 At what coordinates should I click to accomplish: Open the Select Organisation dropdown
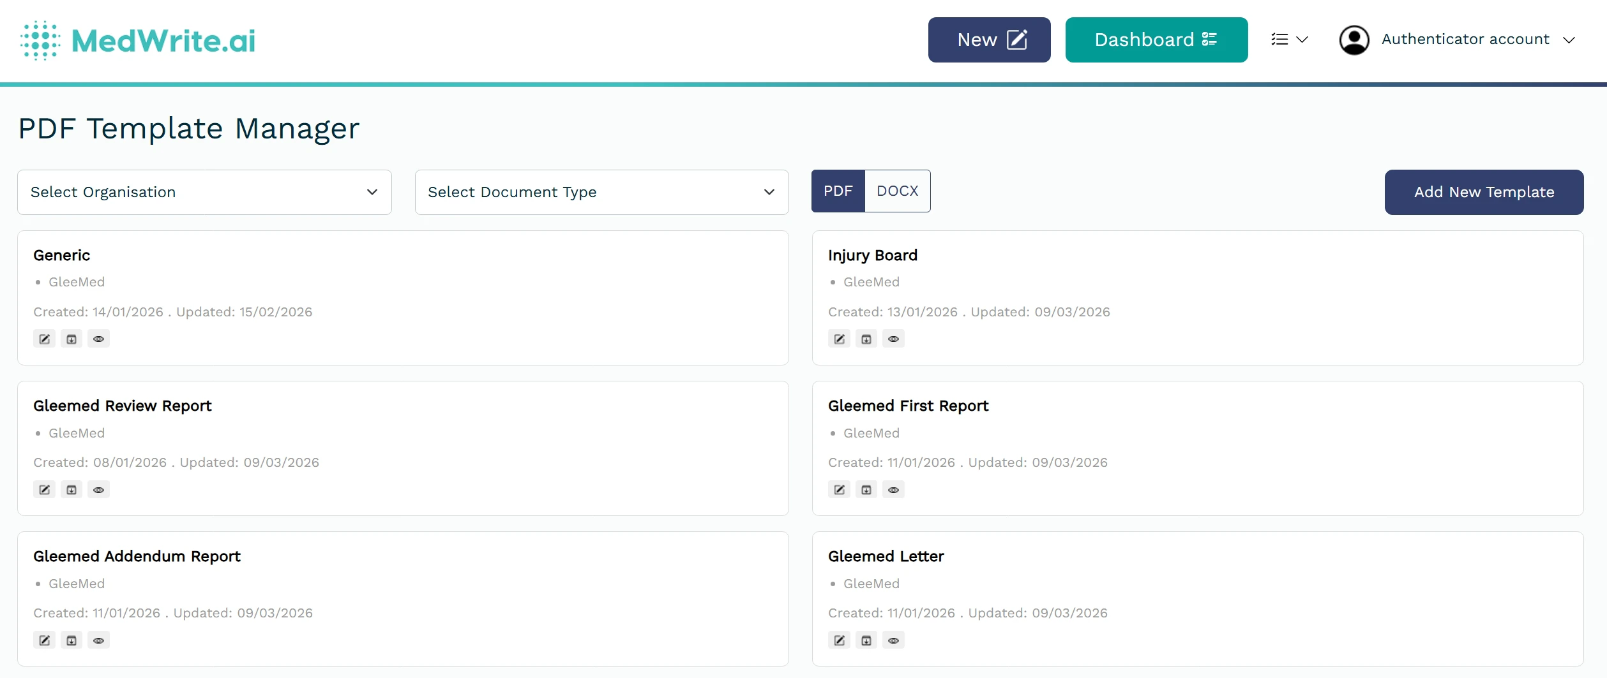(204, 192)
